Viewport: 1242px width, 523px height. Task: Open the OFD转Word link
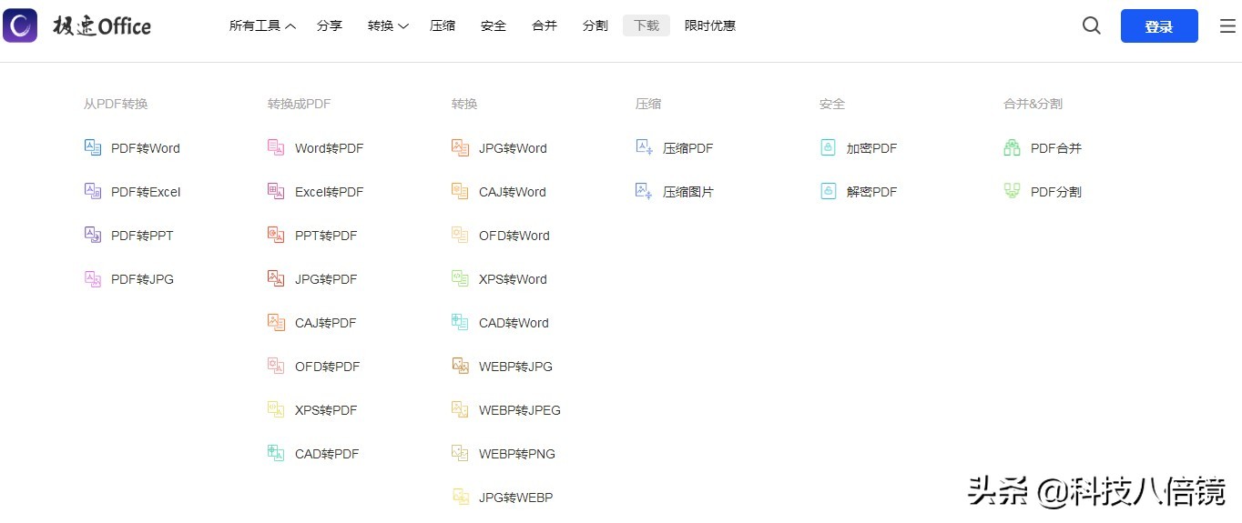click(514, 236)
